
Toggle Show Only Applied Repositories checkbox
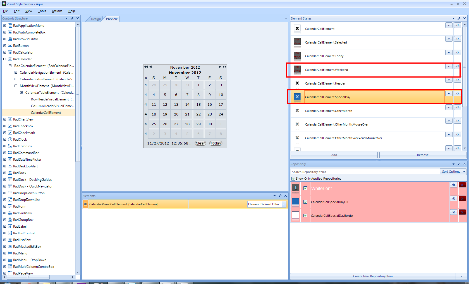[x=293, y=179]
